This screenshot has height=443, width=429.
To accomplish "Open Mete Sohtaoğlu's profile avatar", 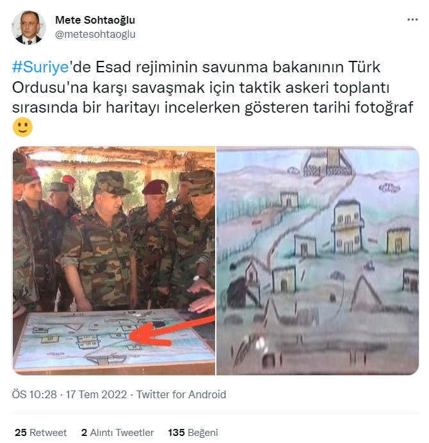I will [x=28, y=28].
